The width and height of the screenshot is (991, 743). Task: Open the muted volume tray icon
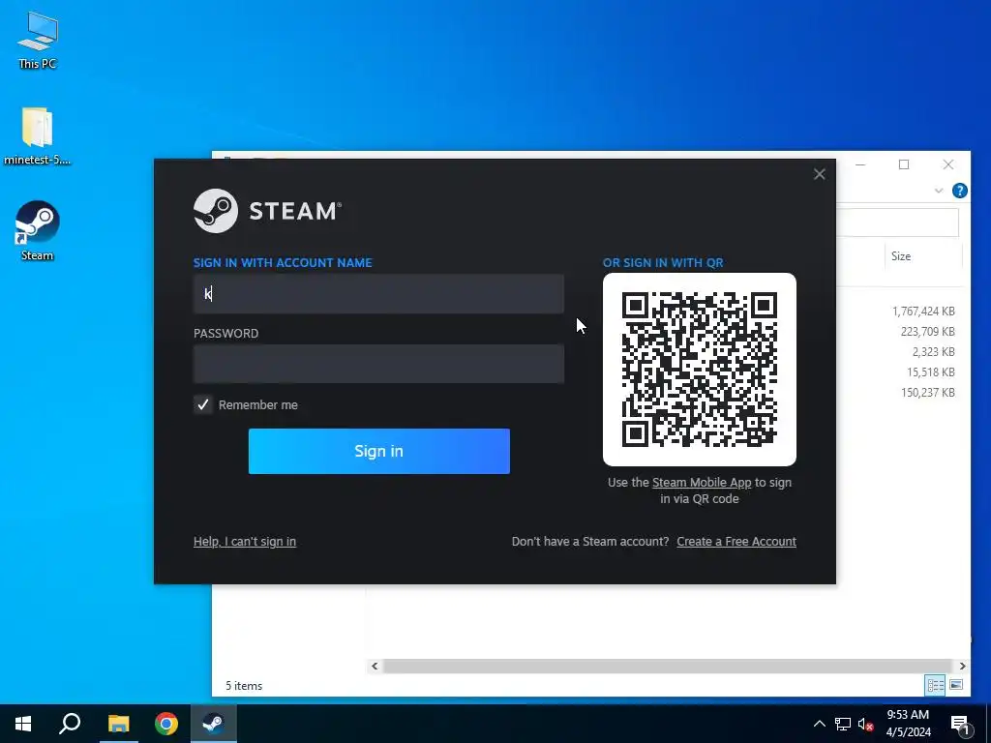[865, 724]
